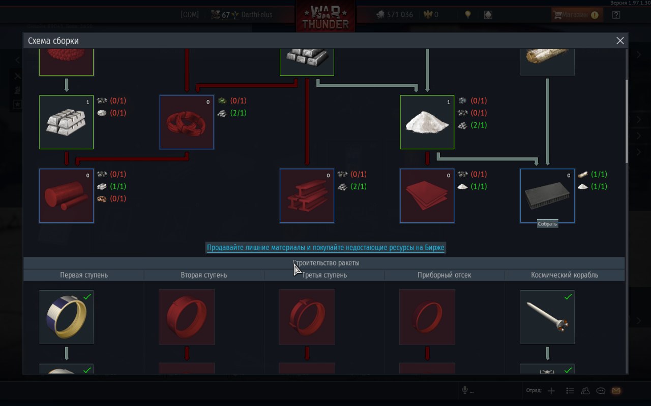
Task: Click the red cylinder rods item
Action: point(66,196)
